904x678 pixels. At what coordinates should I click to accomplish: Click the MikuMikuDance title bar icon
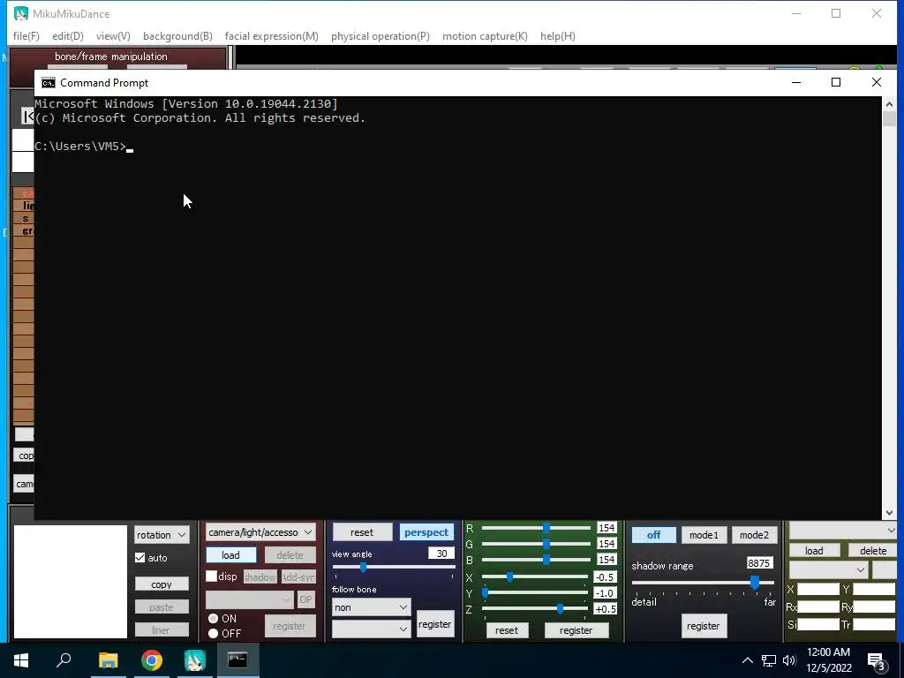pyautogui.click(x=21, y=13)
